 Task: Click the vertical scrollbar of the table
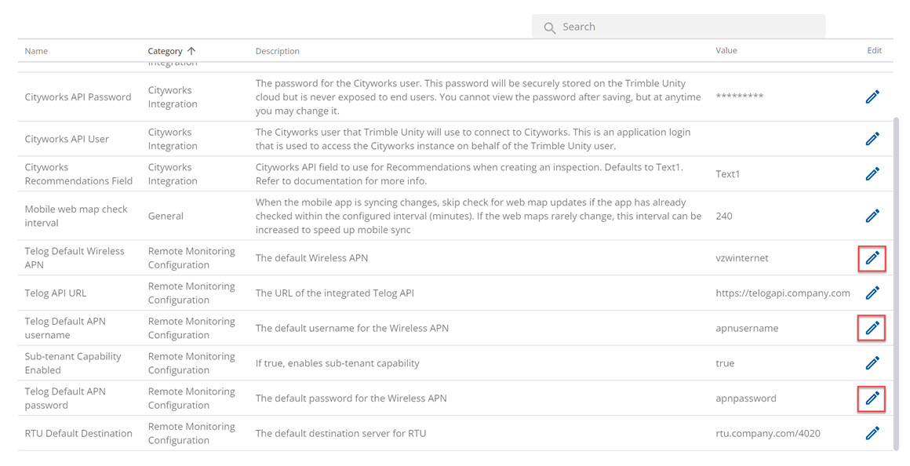click(x=896, y=284)
